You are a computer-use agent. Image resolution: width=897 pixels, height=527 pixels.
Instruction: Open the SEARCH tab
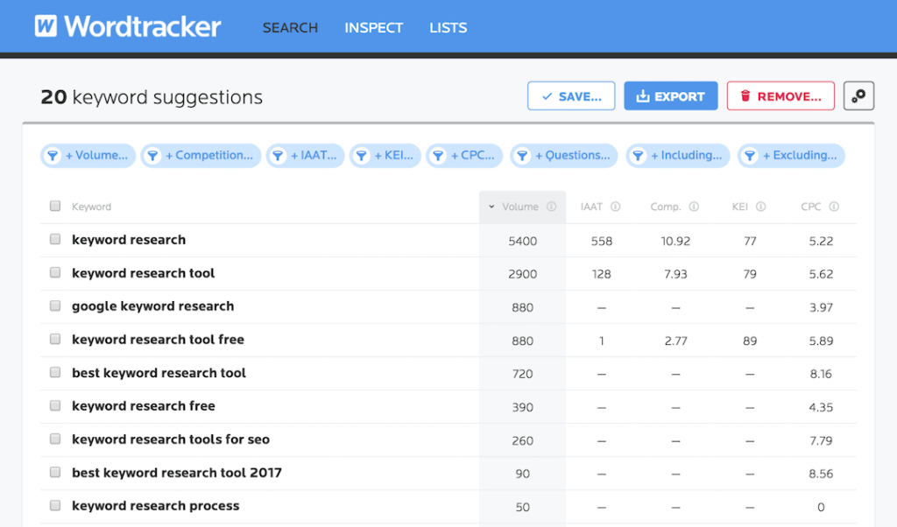(x=290, y=27)
